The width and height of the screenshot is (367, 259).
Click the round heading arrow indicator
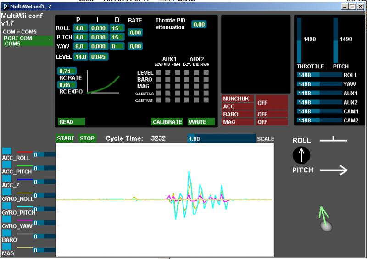click(x=301, y=155)
